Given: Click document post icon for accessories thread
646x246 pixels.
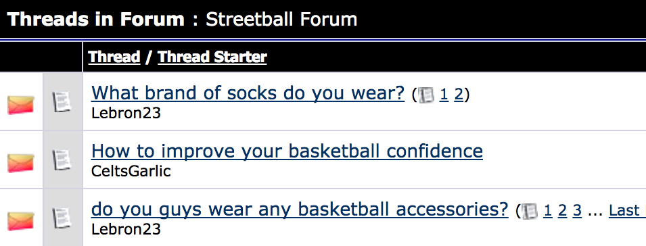Looking at the screenshot, I should tap(62, 218).
